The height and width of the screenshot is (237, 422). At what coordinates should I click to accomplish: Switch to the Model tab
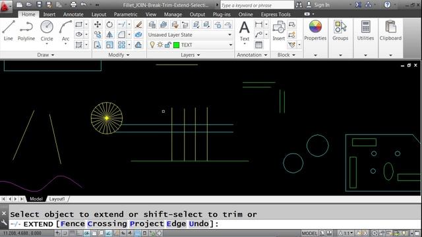[x=36, y=199]
